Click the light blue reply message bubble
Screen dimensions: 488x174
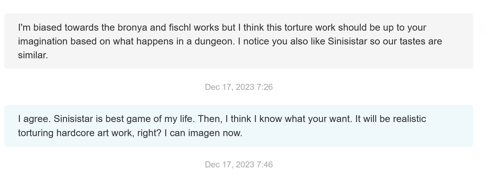pos(239,126)
